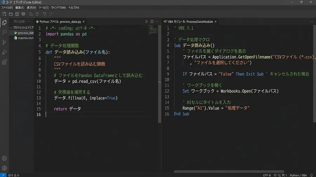Open the Accounts icon at sidebar bottom
The width and height of the screenshot is (316, 177).
[x=4, y=158]
